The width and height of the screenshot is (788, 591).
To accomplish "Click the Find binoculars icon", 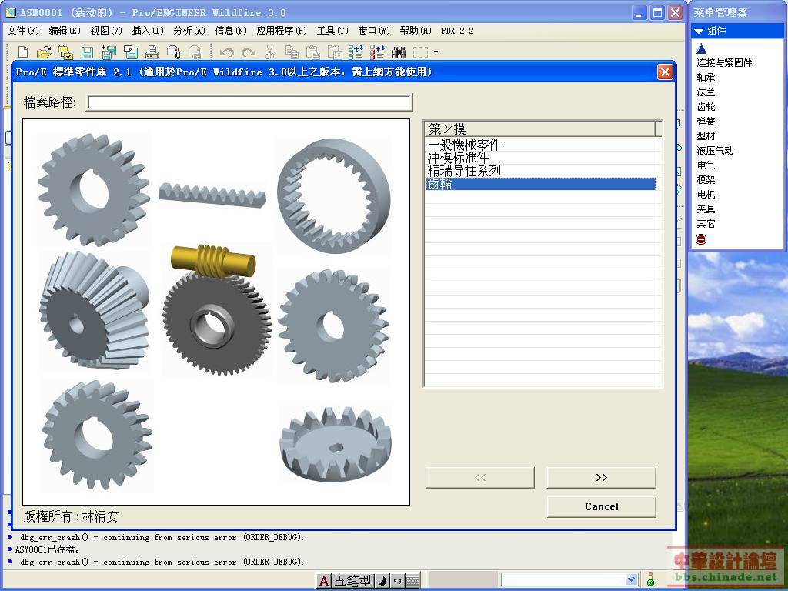I will point(399,52).
